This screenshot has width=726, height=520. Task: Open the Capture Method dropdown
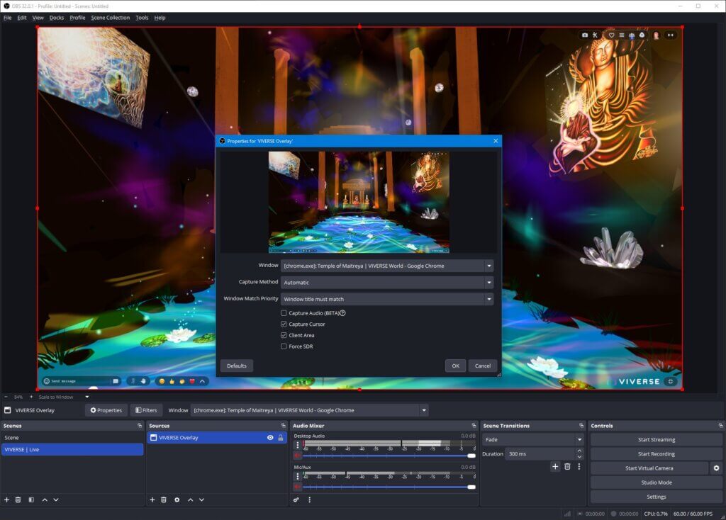[x=386, y=282]
